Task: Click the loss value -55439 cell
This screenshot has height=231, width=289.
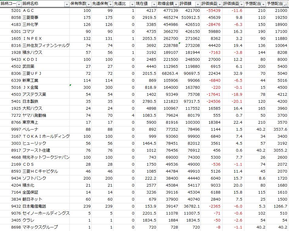Action: (x=211, y=11)
